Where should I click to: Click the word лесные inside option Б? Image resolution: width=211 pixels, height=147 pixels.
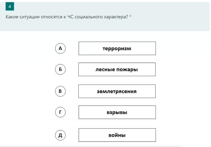pyautogui.click(x=105, y=70)
